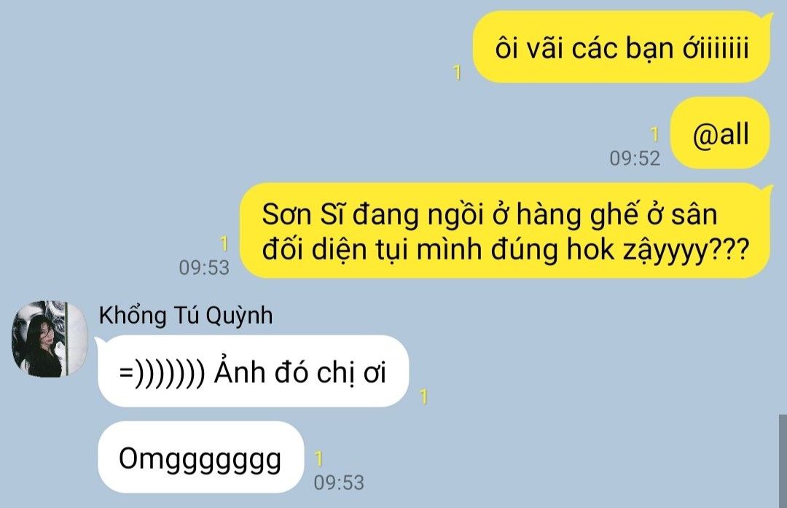787x508 pixels.
Task: Tap unread count beside Omggggggg bubble
Action: click(318, 459)
